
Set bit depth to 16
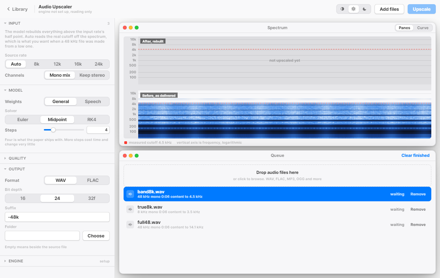[x=23, y=199]
